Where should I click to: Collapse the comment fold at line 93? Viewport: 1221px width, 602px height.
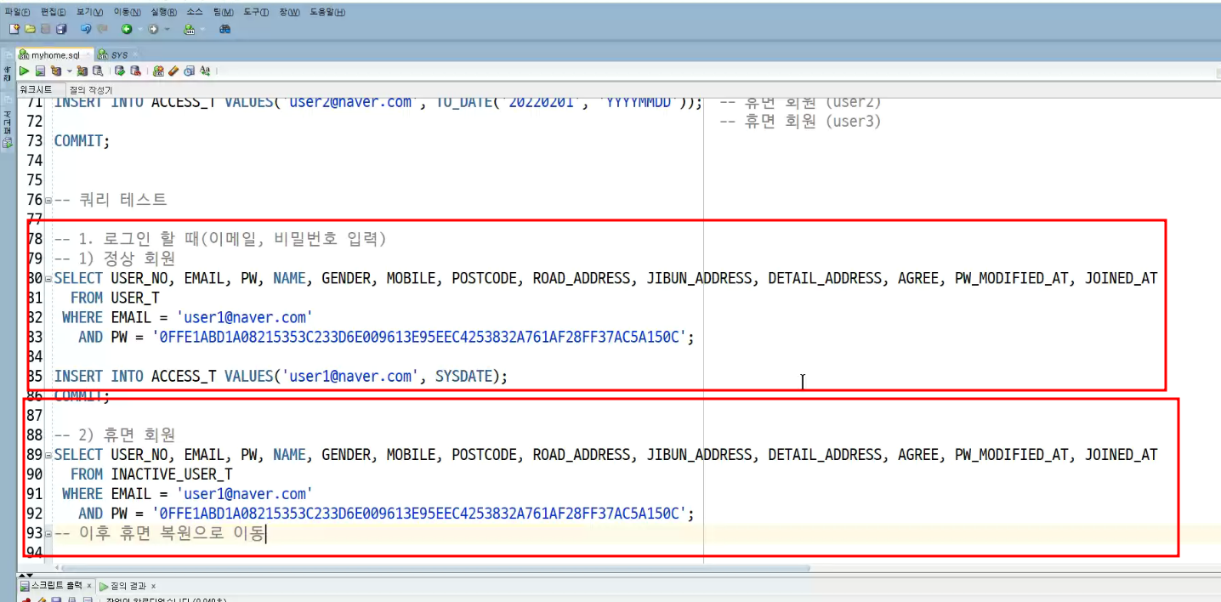[x=48, y=533]
